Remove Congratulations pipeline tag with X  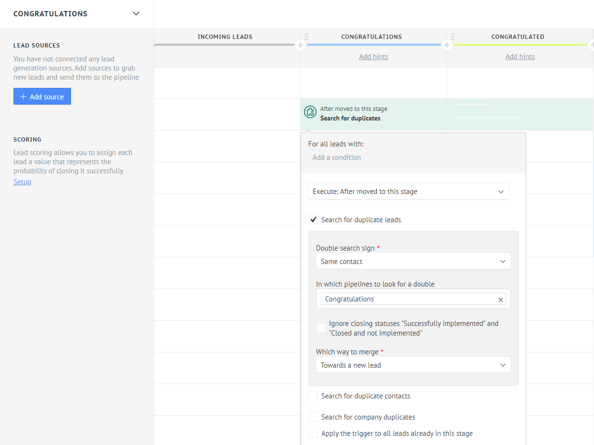[500, 300]
